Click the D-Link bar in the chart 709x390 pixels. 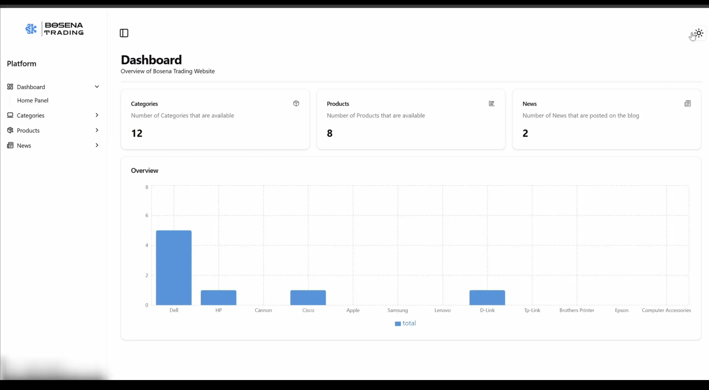[487, 298]
